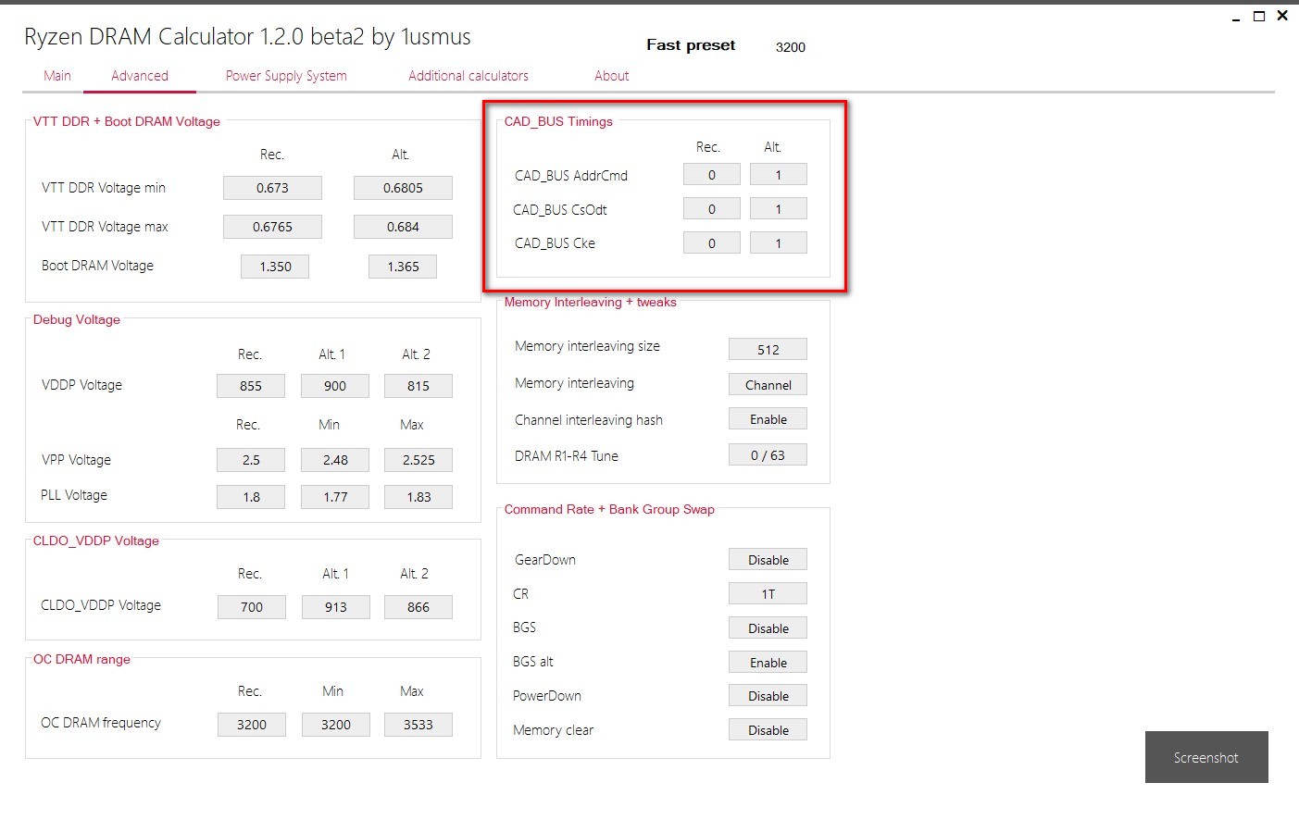The image size is (1299, 820).
Task: Click OC DRAM frequency Min field
Action: coord(336,725)
